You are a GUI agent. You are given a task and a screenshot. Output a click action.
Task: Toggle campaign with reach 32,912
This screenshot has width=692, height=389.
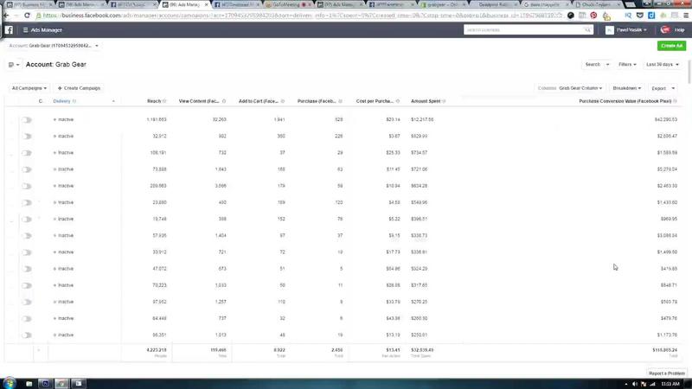click(x=27, y=137)
